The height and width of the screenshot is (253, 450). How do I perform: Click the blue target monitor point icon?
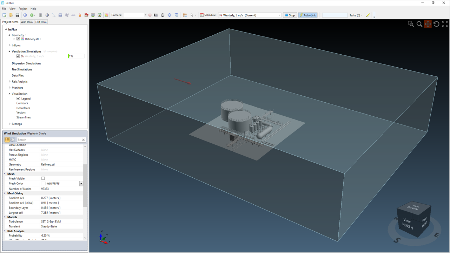click(47, 15)
